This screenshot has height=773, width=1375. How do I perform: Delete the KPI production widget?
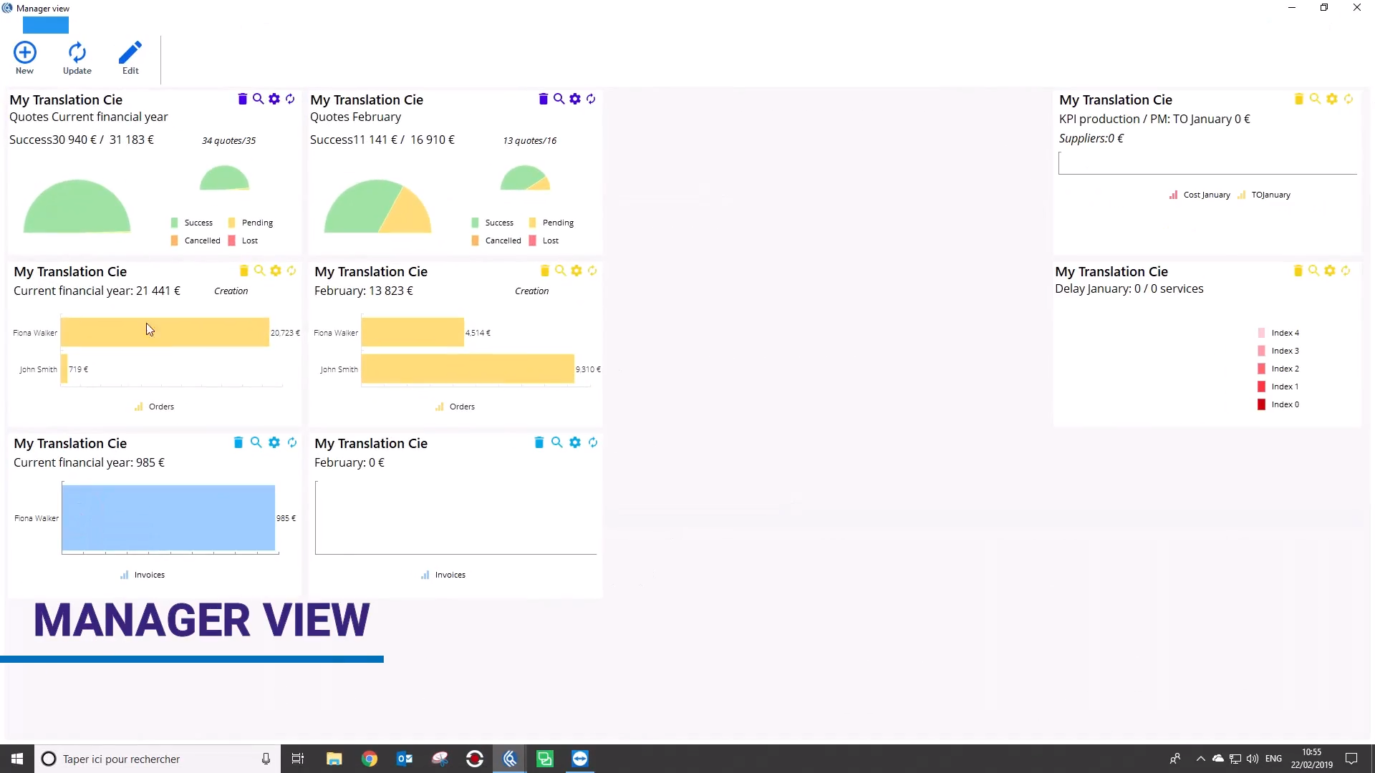point(1298,99)
